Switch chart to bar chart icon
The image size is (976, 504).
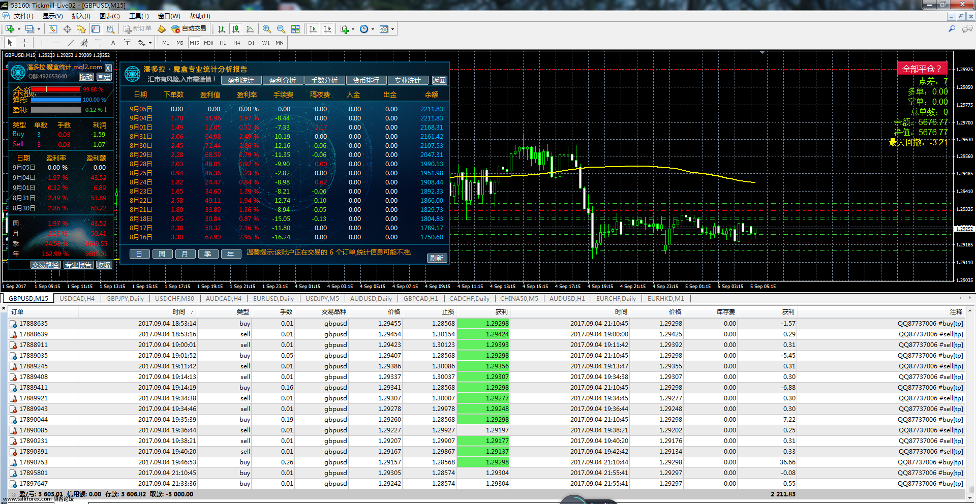click(x=222, y=29)
